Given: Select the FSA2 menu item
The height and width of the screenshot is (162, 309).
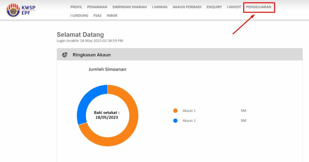Looking at the screenshot, I should point(97,15).
